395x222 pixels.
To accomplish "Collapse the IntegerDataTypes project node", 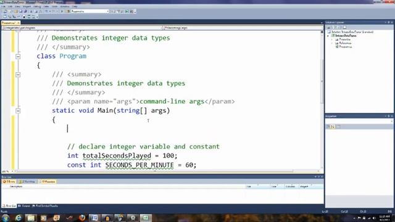I will click(x=328, y=36).
